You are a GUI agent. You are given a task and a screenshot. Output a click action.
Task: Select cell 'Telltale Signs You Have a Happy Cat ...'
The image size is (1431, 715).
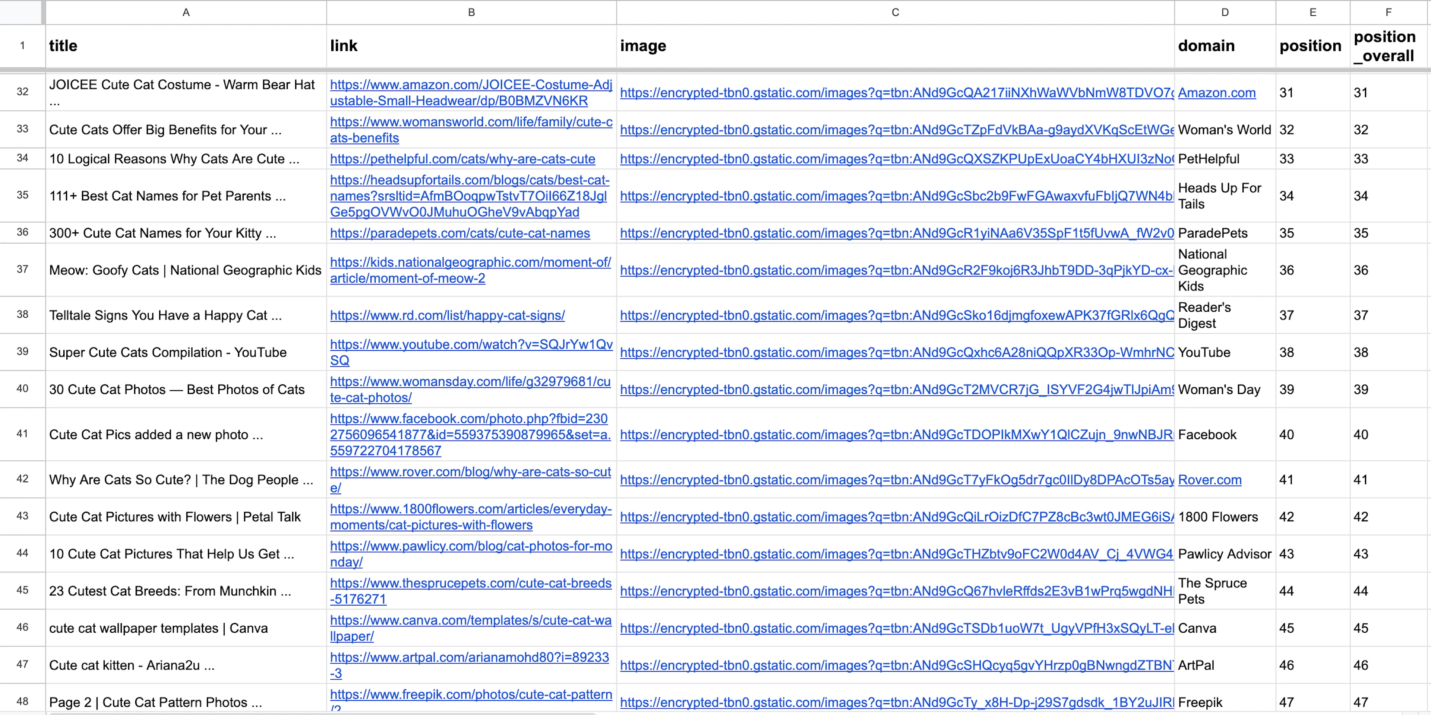pos(186,315)
